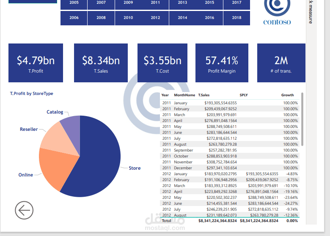The height and width of the screenshot is (236, 330).
Task: Sort table by SPLY column header
Action: (244, 95)
